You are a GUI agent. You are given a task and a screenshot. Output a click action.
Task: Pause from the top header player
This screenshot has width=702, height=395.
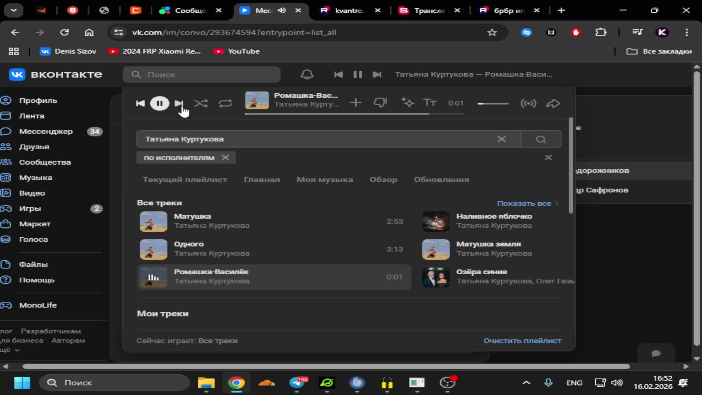pyautogui.click(x=358, y=75)
